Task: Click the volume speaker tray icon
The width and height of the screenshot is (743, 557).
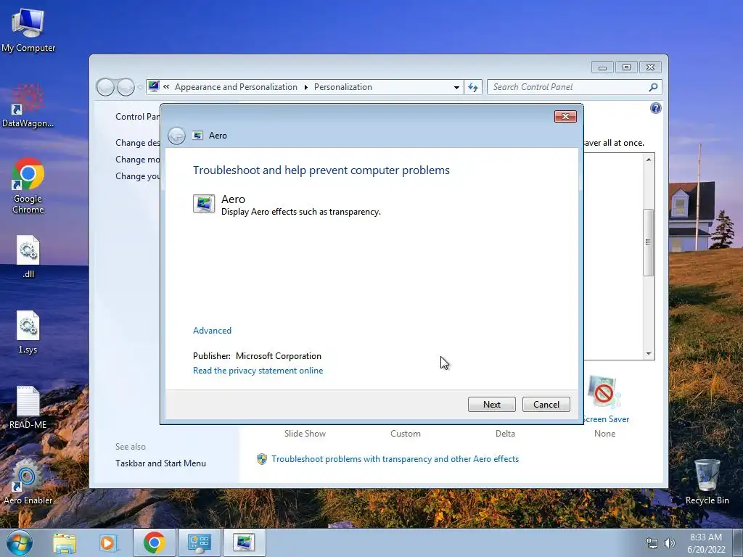Action: [x=669, y=543]
